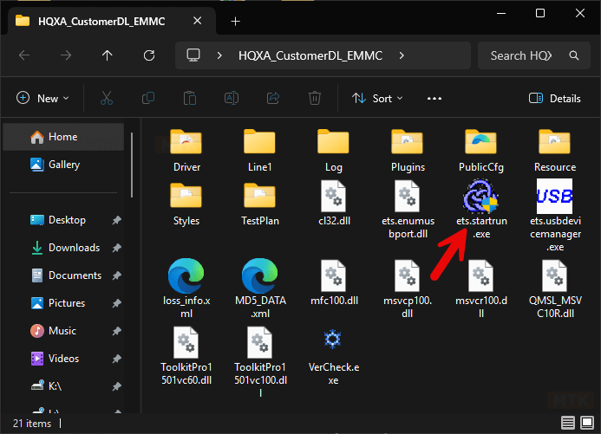Expand chevron after HQXA_CustomerDL_EMMC in address bar
This screenshot has width=601, height=434.
tap(401, 55)
